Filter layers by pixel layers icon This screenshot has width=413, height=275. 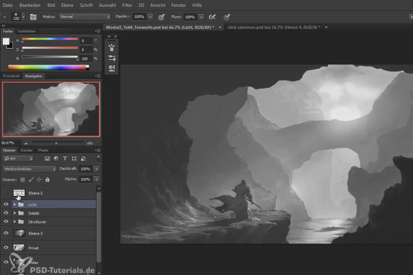coord(47,158)
